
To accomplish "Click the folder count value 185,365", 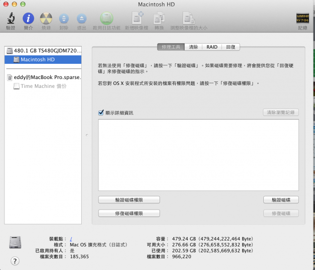I will pos(79,257).
